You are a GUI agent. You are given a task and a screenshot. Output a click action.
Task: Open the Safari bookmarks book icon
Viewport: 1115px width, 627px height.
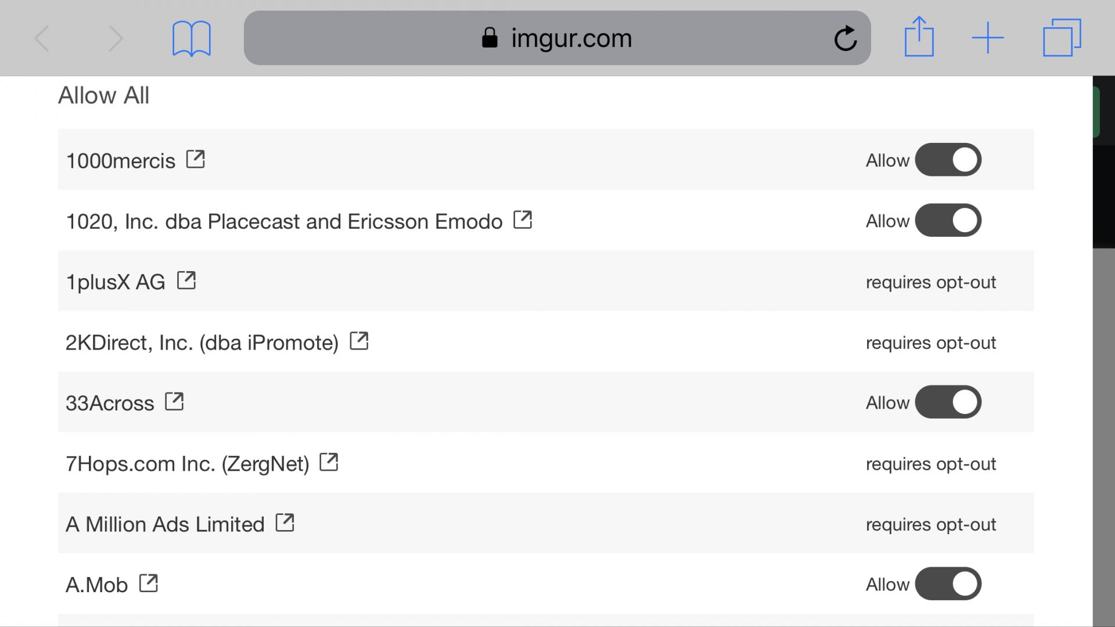(x=191, y=38)
